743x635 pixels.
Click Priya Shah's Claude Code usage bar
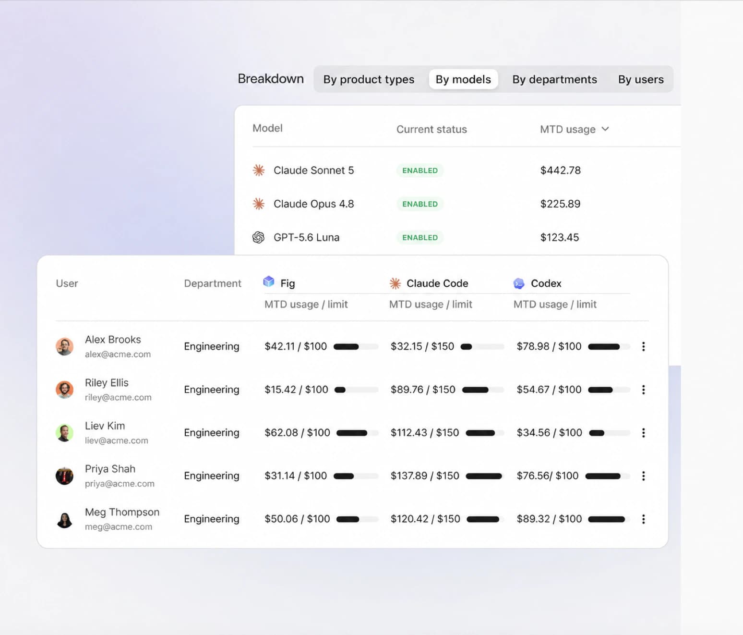(x=485, y=476)
